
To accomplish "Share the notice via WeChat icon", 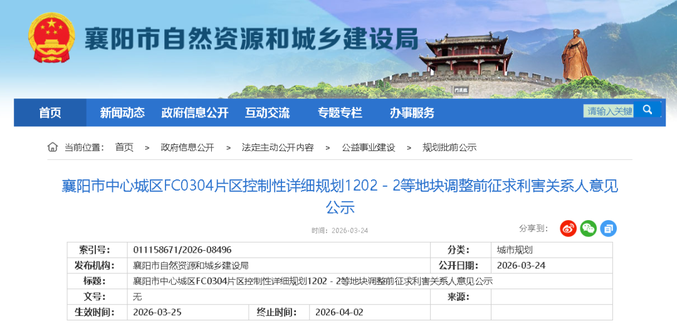I will click(x=588, y=228).
